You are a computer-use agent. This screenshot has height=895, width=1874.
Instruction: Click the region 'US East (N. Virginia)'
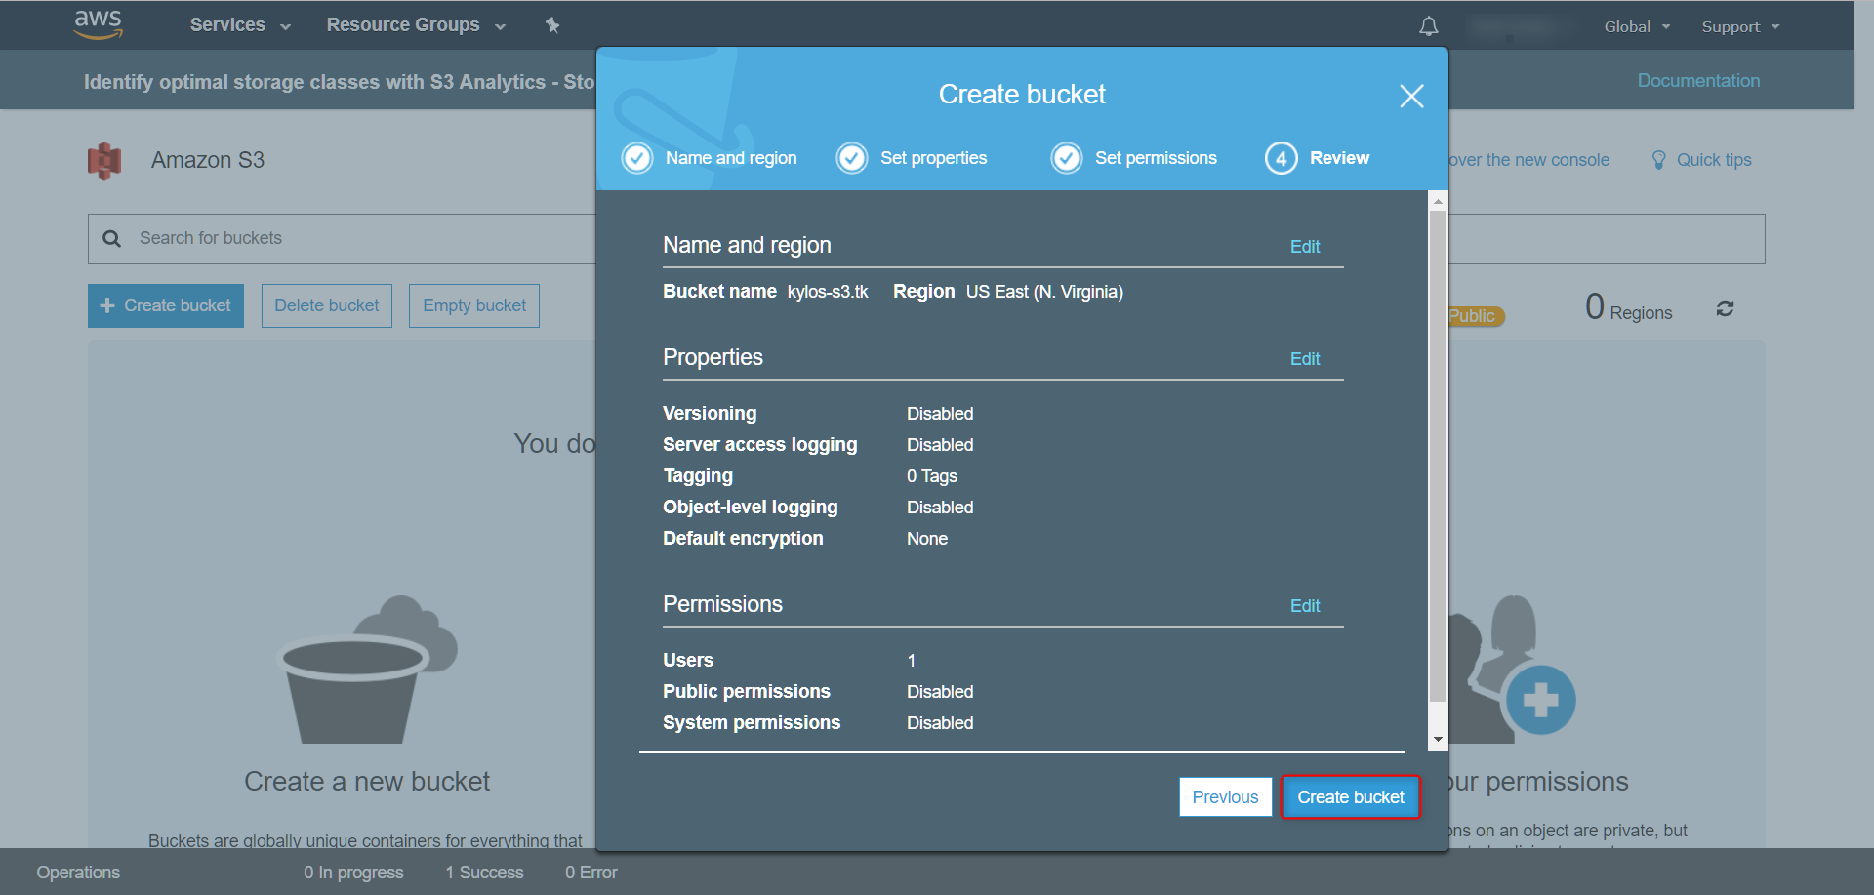click(1044, 292)
